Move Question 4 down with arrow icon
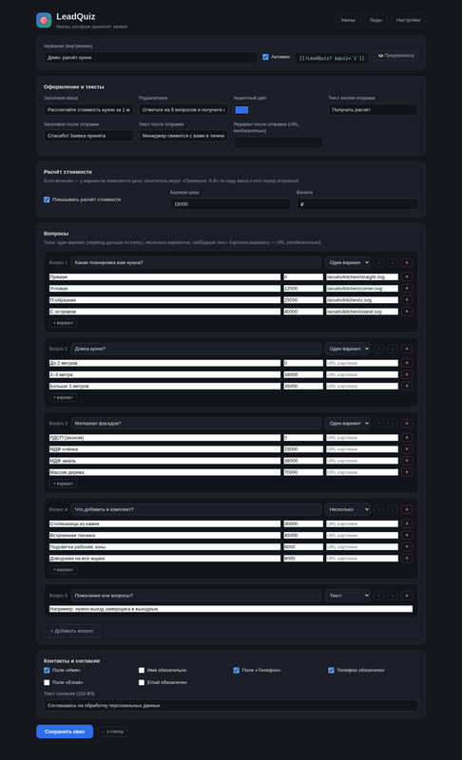This screenshot has width=462, height=760. coord(393,510)
